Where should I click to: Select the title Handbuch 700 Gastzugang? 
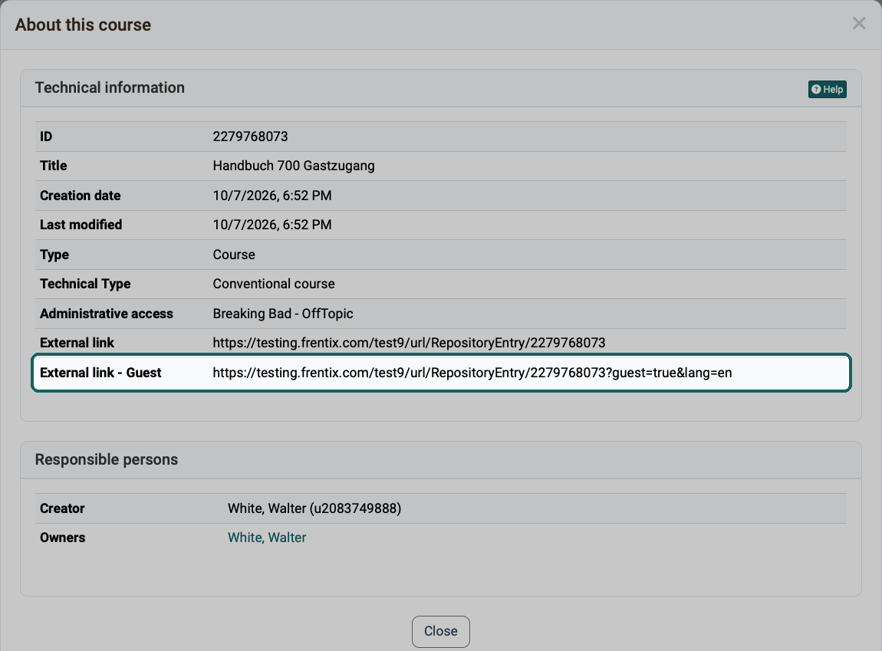pyautogui.click(x=294, y=166)
